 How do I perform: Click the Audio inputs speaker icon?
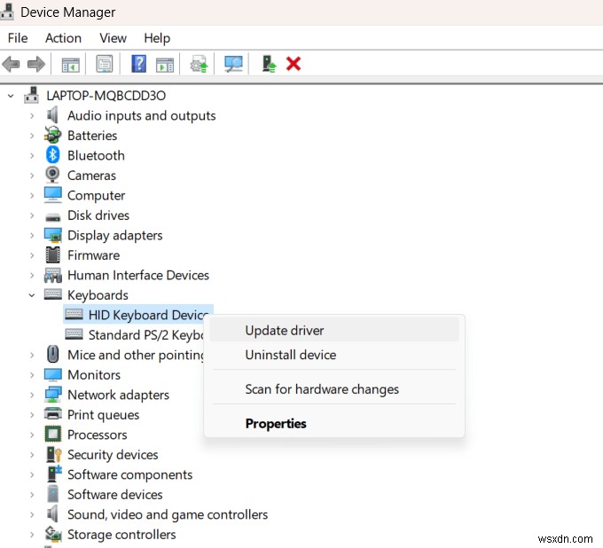coord(52,115)
